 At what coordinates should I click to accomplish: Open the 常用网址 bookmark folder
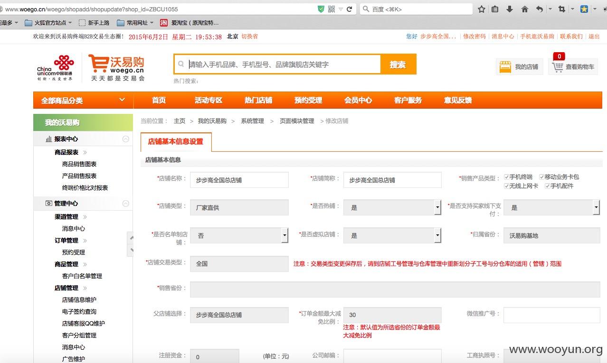[135, 22]
